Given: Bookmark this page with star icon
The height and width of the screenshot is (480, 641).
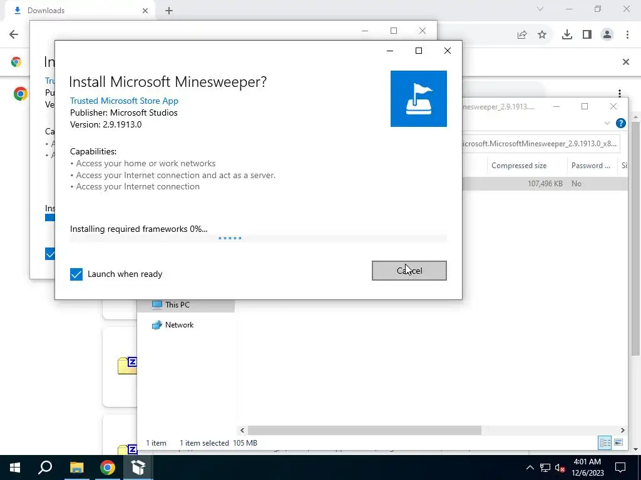Looking at the screenshot, I should [x=542, y=35].
